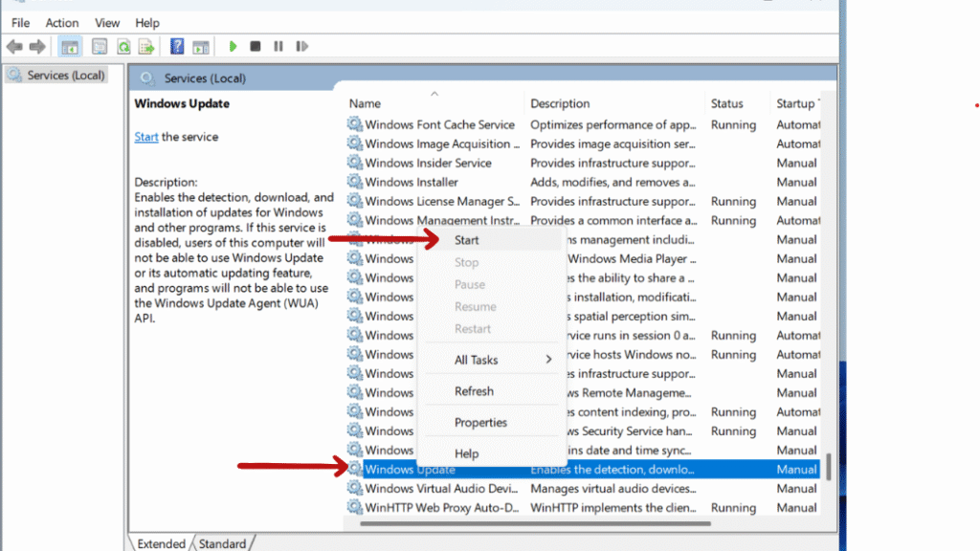Open the blue question mark Help toolbar icon
The image size is (980, 551).
click(177, 46)
